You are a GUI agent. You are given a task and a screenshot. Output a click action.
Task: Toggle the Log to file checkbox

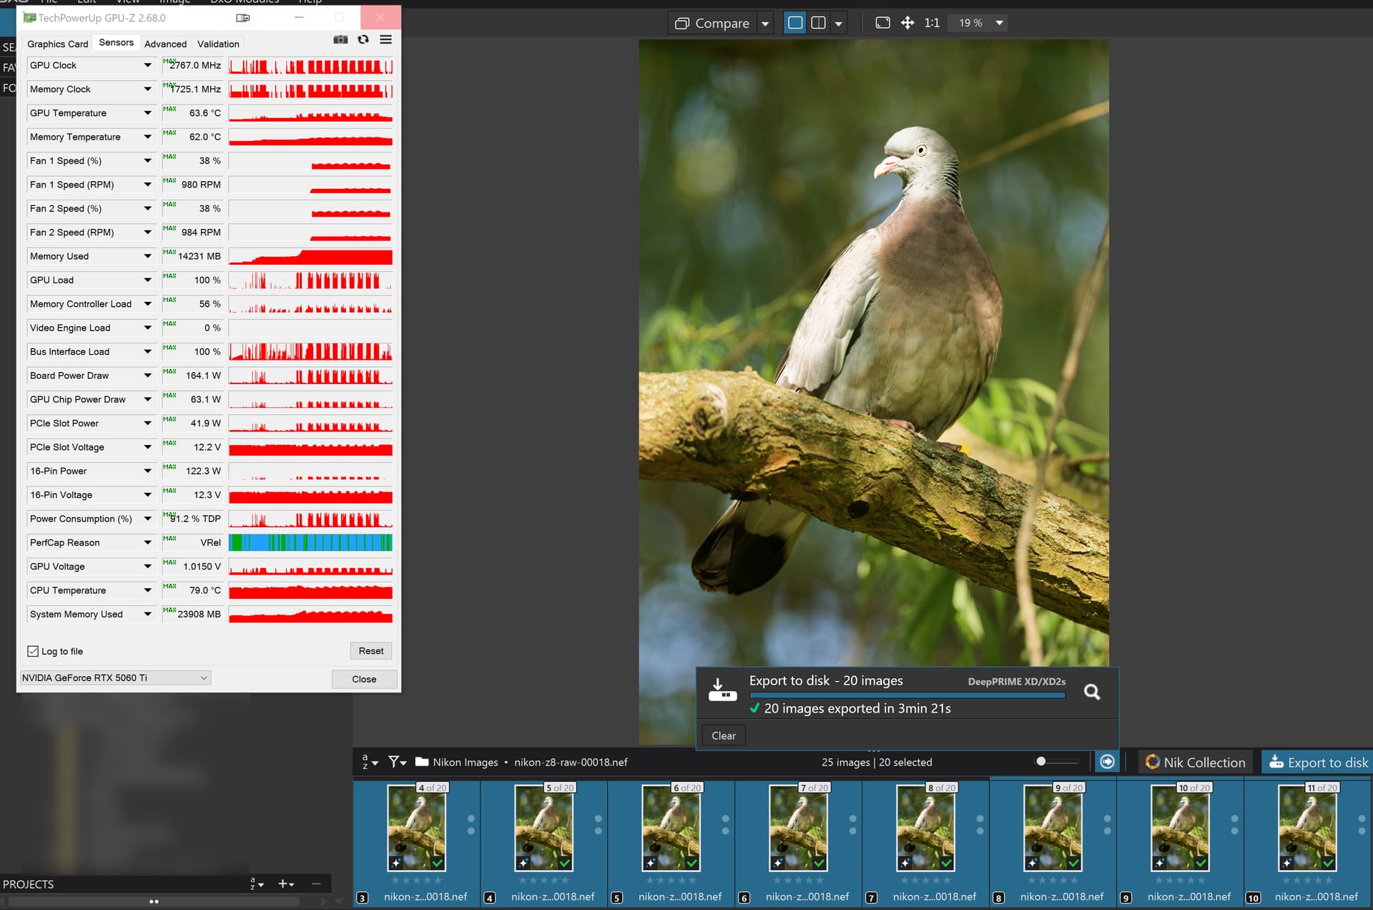pos(34,651)
